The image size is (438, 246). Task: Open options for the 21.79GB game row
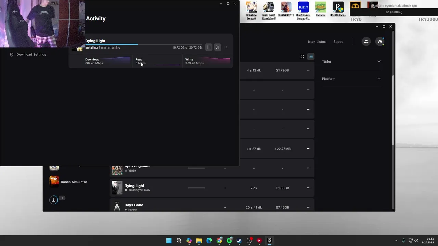pos(309,70)
